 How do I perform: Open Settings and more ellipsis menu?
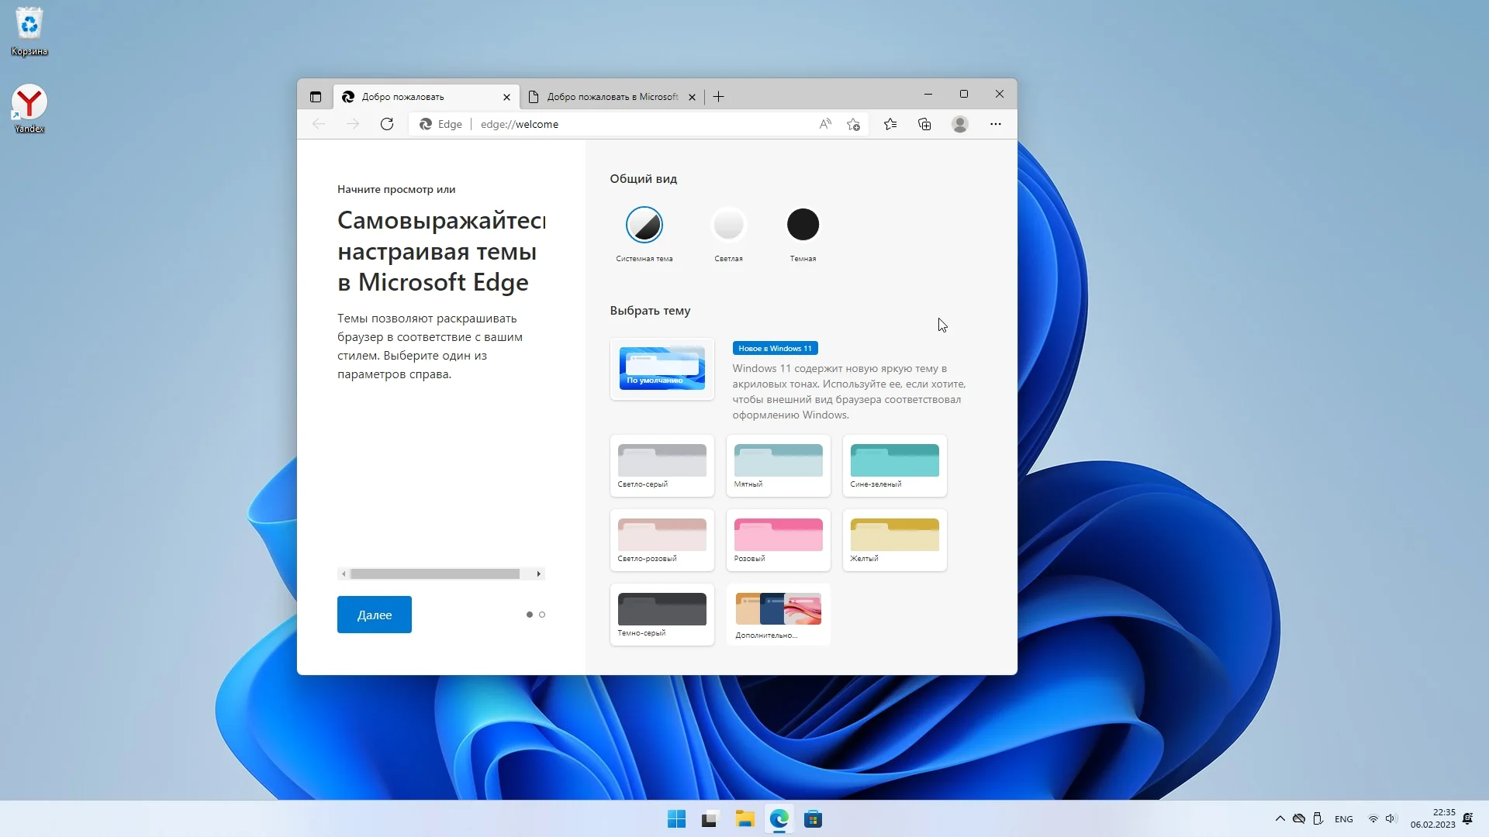996,124
